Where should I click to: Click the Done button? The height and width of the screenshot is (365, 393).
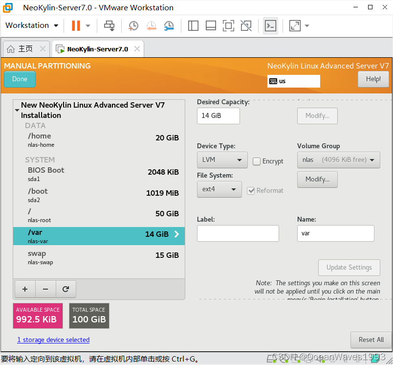point(20,79)
